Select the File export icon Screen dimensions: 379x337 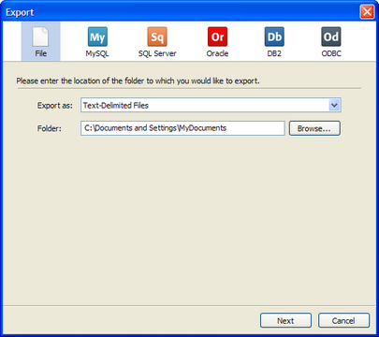(x=40, y=41)
